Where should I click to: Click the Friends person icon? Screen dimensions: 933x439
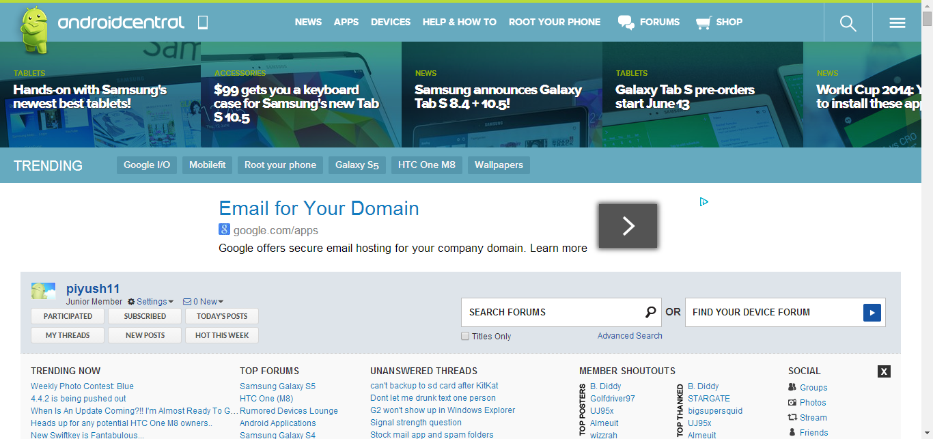[792, 432]
